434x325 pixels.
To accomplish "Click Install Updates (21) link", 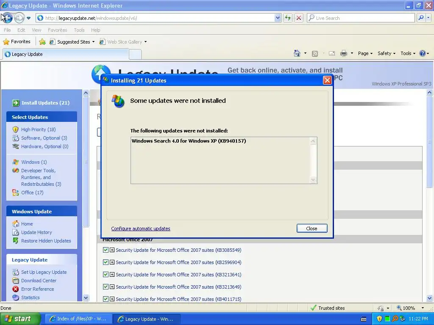I will tap(45, 103).
